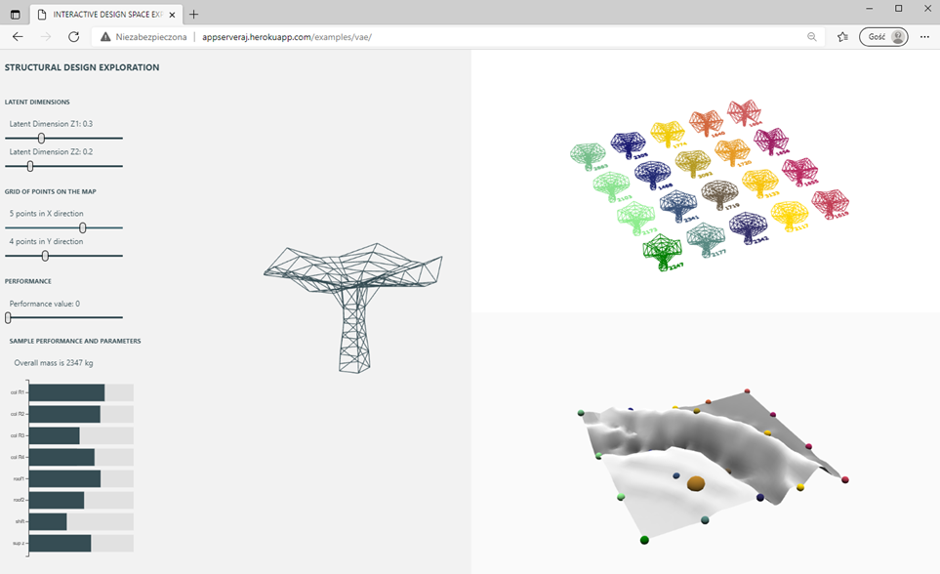Screen dimensions: 940x574
Task: Reload the page with the refresh icon
Action: tap(73, 36)
